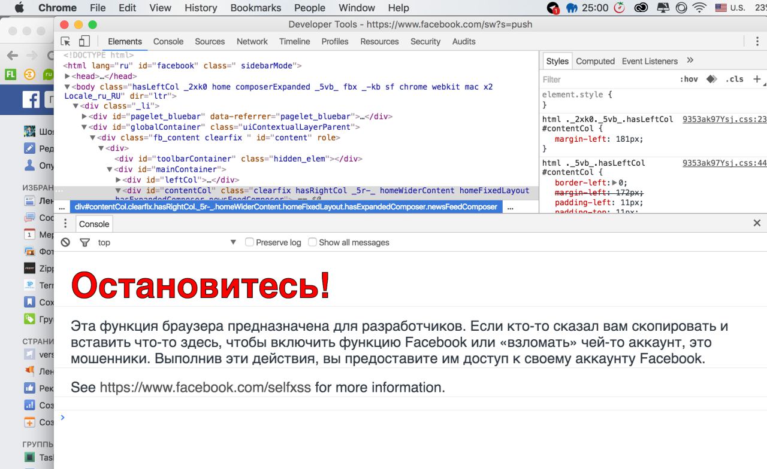Viewport: 767px width, 469px height.
Task: Click the console filter funnel icon
Action: coord(84,242)
